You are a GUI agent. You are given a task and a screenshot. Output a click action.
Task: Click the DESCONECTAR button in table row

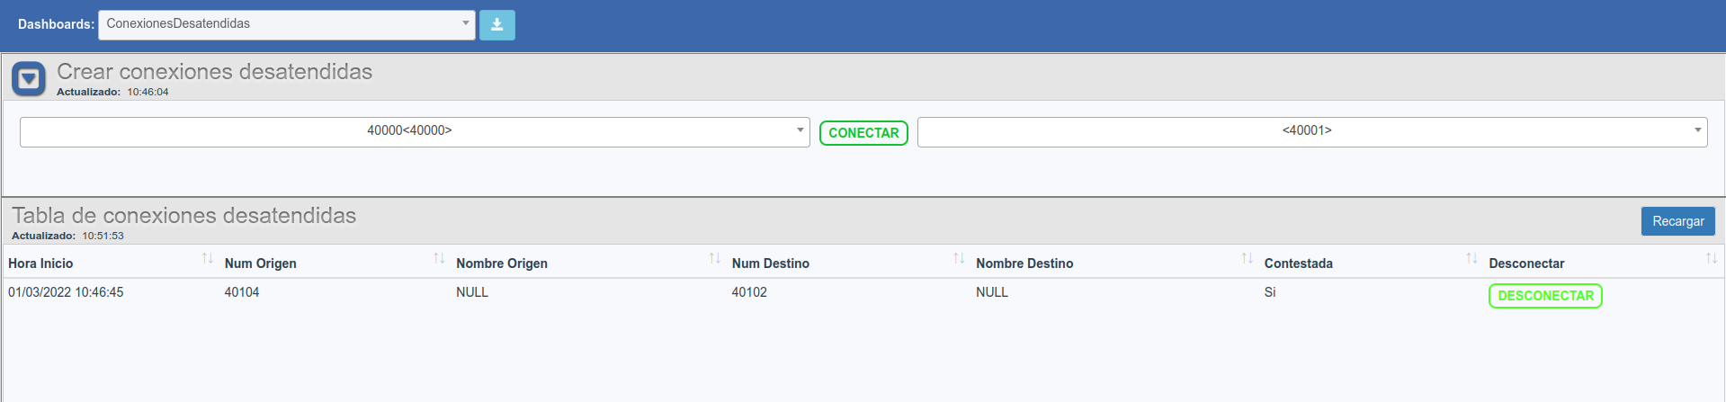point(1545,296)
